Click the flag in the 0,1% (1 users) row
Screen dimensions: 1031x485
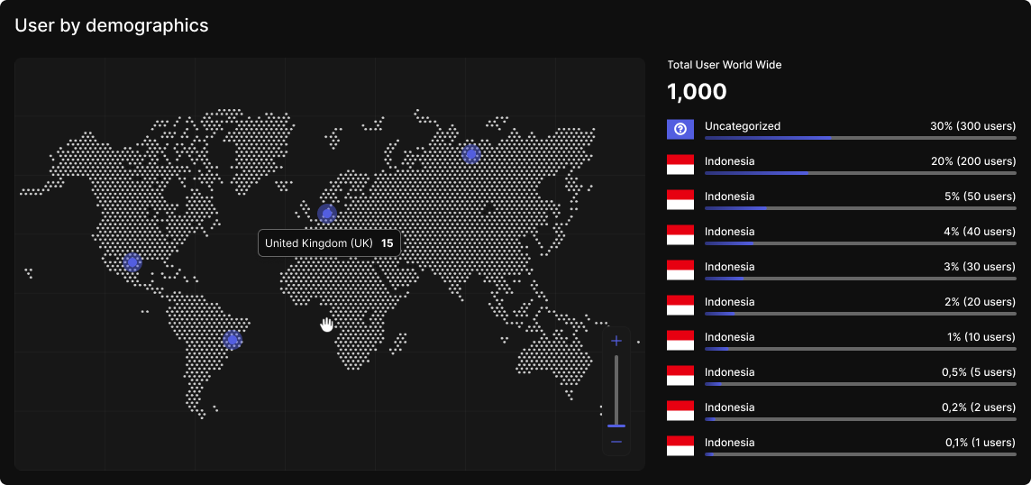click(680, 445)
